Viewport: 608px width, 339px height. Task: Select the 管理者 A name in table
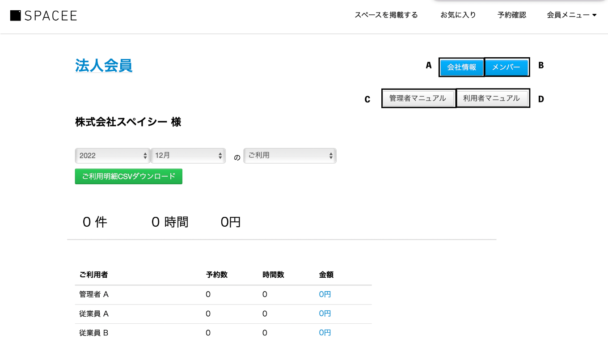coord(94,294)
